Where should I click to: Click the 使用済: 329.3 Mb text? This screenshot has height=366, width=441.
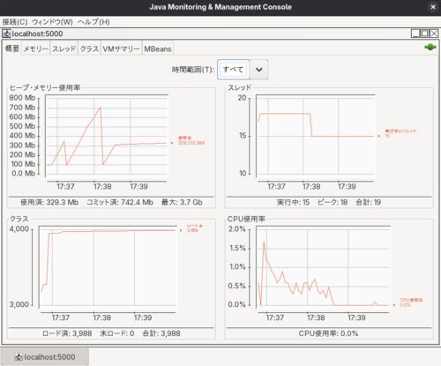pyautogui.click(x=49, y=202)
